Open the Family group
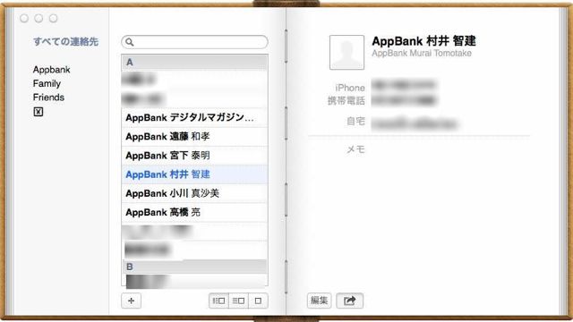This screenshot has height=322, width=573. [47, 83]
